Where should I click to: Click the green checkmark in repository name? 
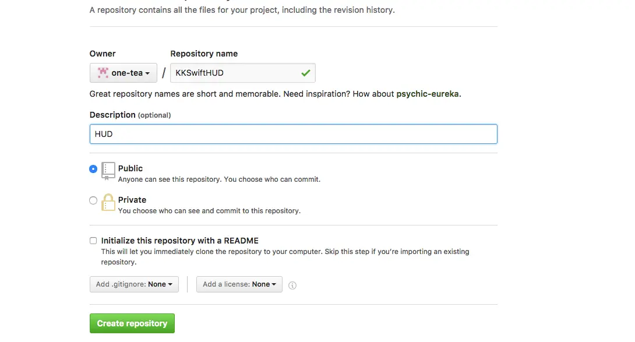click(306, 73)
